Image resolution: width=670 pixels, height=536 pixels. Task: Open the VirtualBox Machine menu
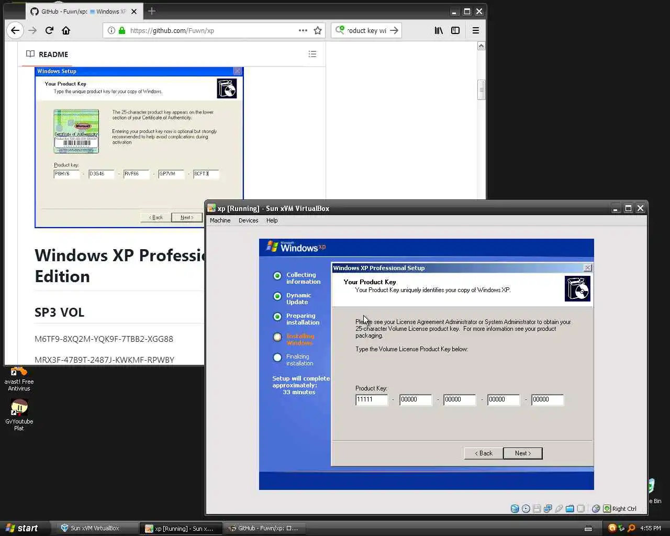[x=220, y=220]
